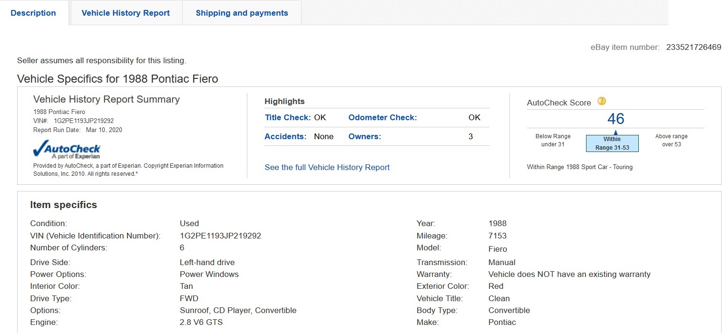Click the Power Options value Power Windows
Screen dimensions: 723x333
pyautogui.click(x=209, y=274)
